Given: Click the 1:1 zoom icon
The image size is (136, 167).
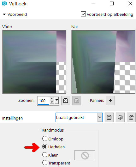Looking at the screenshot, I should (77, 101).
